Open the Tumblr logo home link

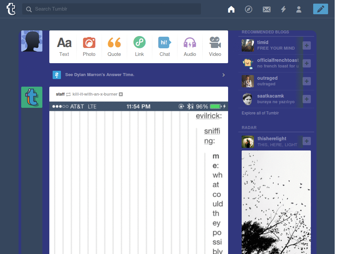click(x=11, y=9)
